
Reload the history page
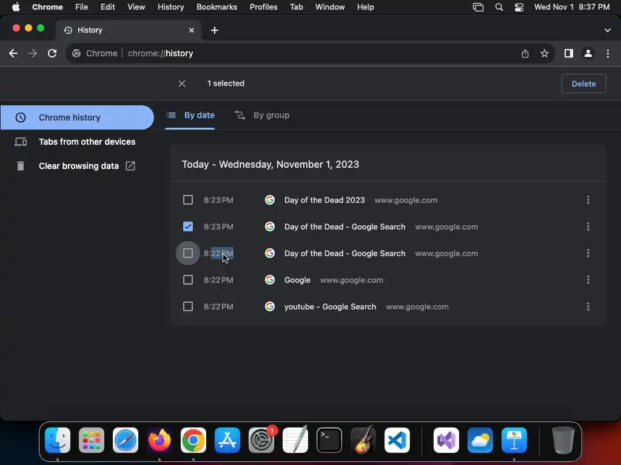52,53
